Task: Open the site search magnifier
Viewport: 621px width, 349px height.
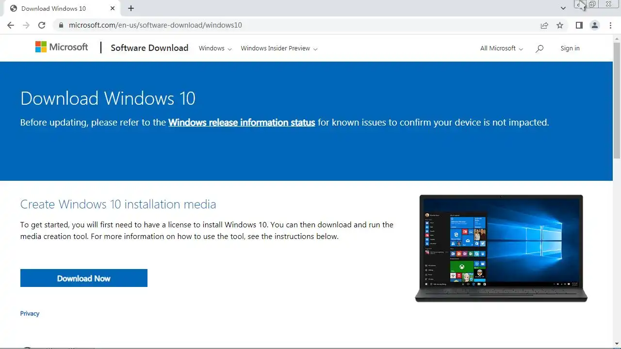Action: [x=539, y=48]
